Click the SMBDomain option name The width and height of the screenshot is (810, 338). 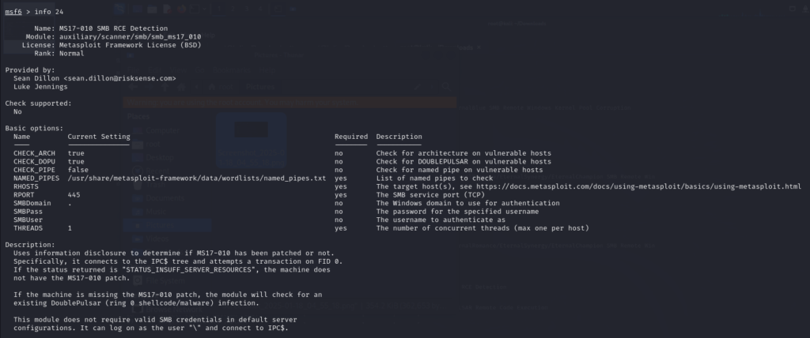click(32, 203)
